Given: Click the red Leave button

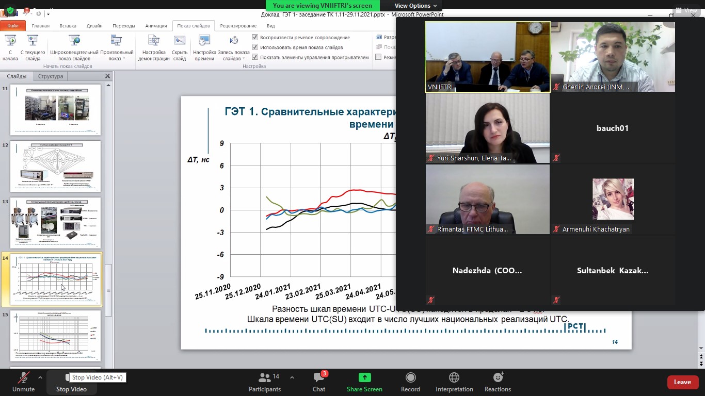Looking at the screenshot, I should (x=682, y=382).
